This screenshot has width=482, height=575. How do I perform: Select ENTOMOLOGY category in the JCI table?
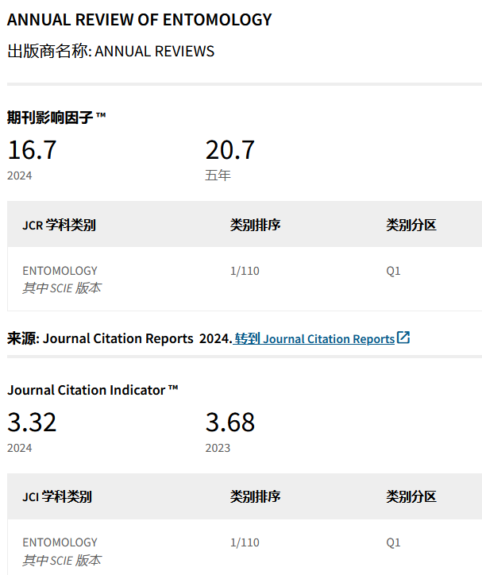pyautogui.click(x=60, y=542)
